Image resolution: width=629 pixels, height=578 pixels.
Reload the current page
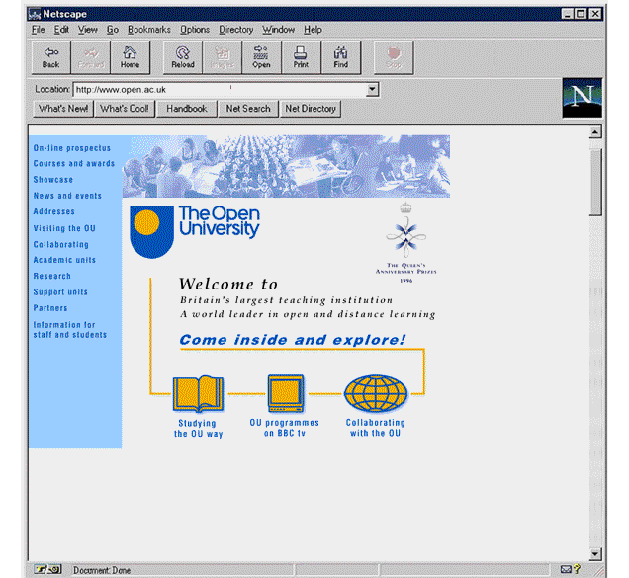point(182,58)
